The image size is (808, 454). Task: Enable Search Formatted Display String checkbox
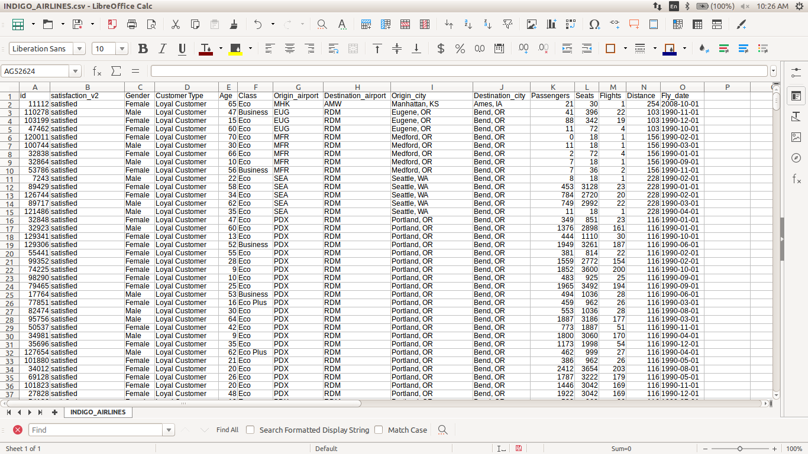[250, 430]
